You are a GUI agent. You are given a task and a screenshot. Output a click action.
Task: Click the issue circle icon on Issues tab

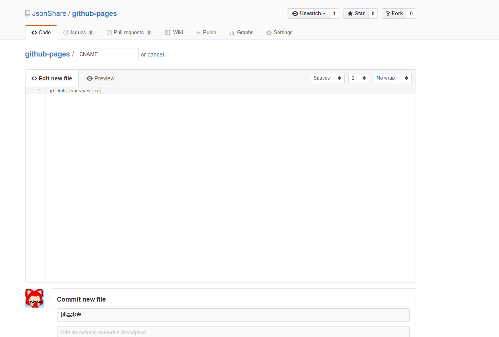[x=66, y=33]
